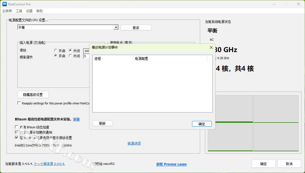Click the 停放 value field showing 100
Image resolution: width=305 pixels, height=173 pixels.
click(86, 51)
